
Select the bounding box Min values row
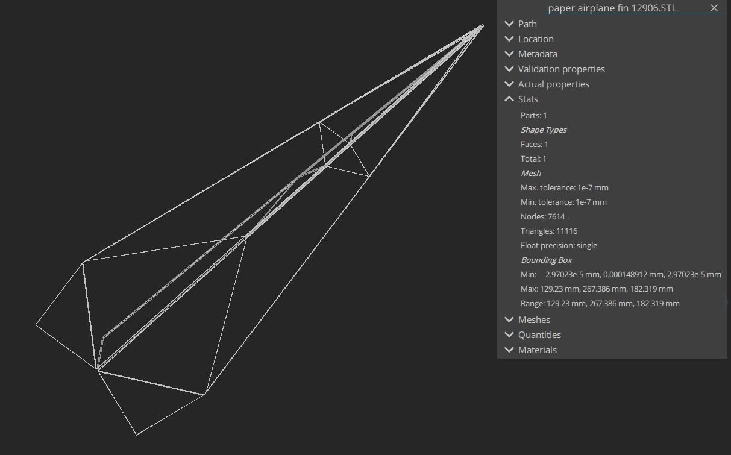[x=621, y=274]
